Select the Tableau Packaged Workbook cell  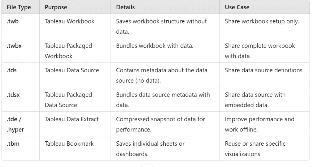point(68,51)
